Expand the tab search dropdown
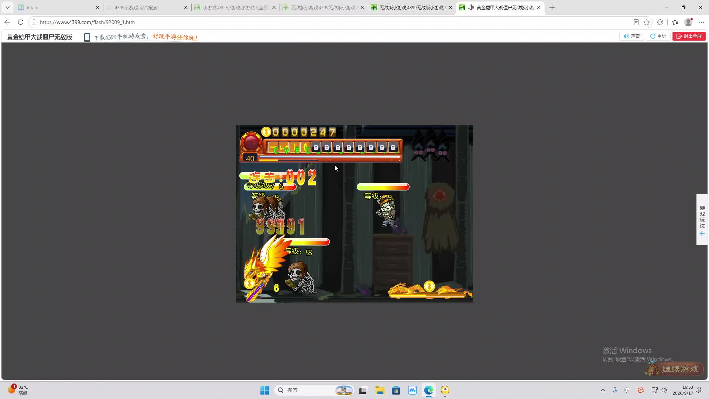 click(x=7, y=7)
